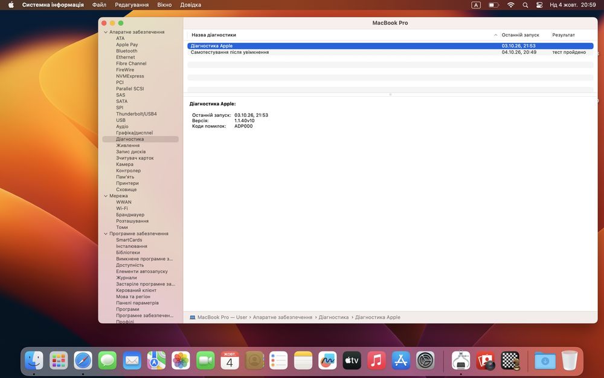Select Графіка/дисплеї in sidebar

(x=135, y=132)
